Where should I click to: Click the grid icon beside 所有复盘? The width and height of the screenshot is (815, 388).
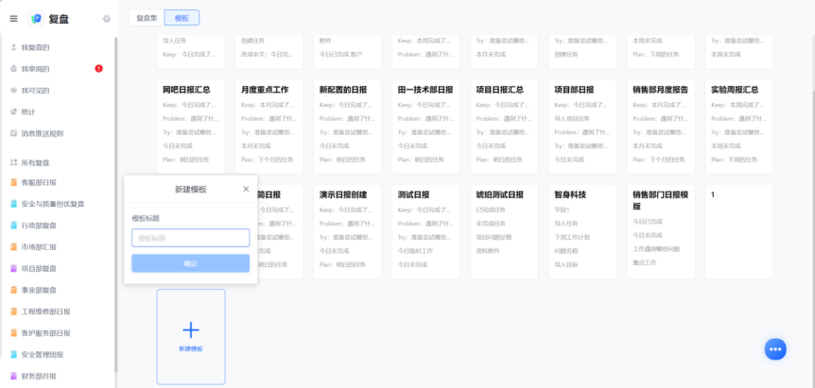[x=13, y=162]
